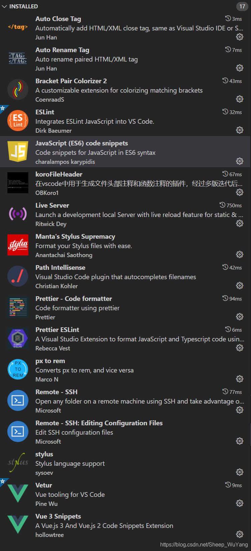This screenshot has width=251, height=551.
Task: Open Prettier - Code formatter gear menu
Action: click(240, 317)
